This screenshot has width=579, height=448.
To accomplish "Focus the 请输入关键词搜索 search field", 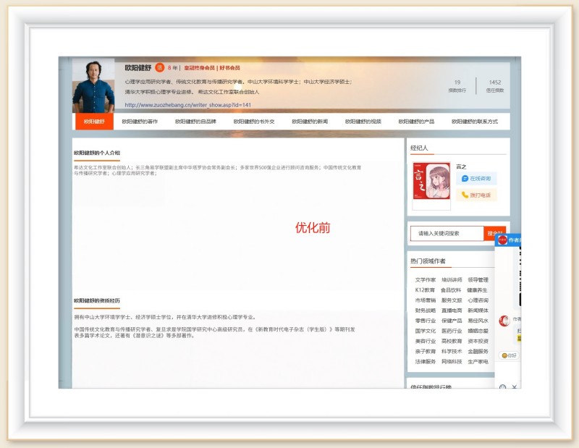I will [447, 233].
